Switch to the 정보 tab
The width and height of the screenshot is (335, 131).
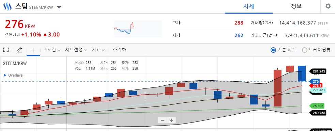tap(296, 6)
